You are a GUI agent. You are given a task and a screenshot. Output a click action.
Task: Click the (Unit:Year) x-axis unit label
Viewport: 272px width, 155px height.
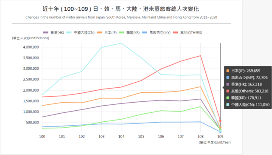[215, 143]
